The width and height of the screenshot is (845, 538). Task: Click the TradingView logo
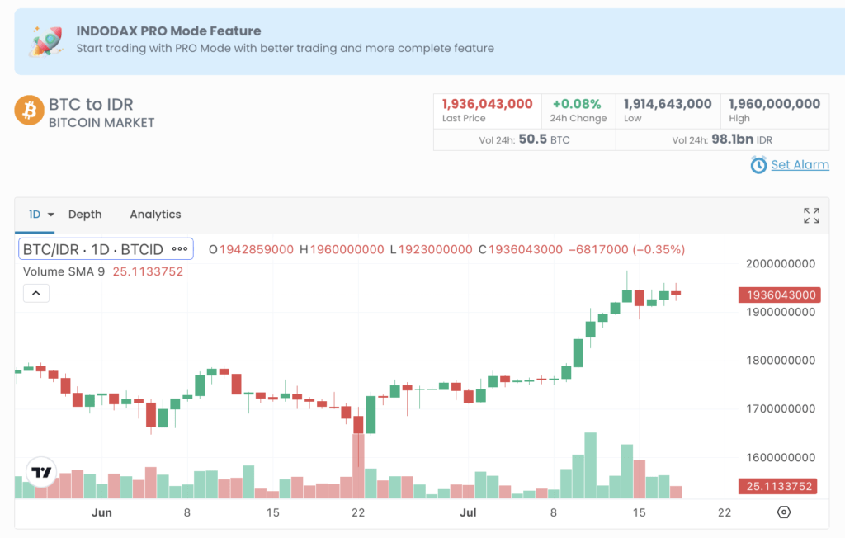[x=41, y=472]
